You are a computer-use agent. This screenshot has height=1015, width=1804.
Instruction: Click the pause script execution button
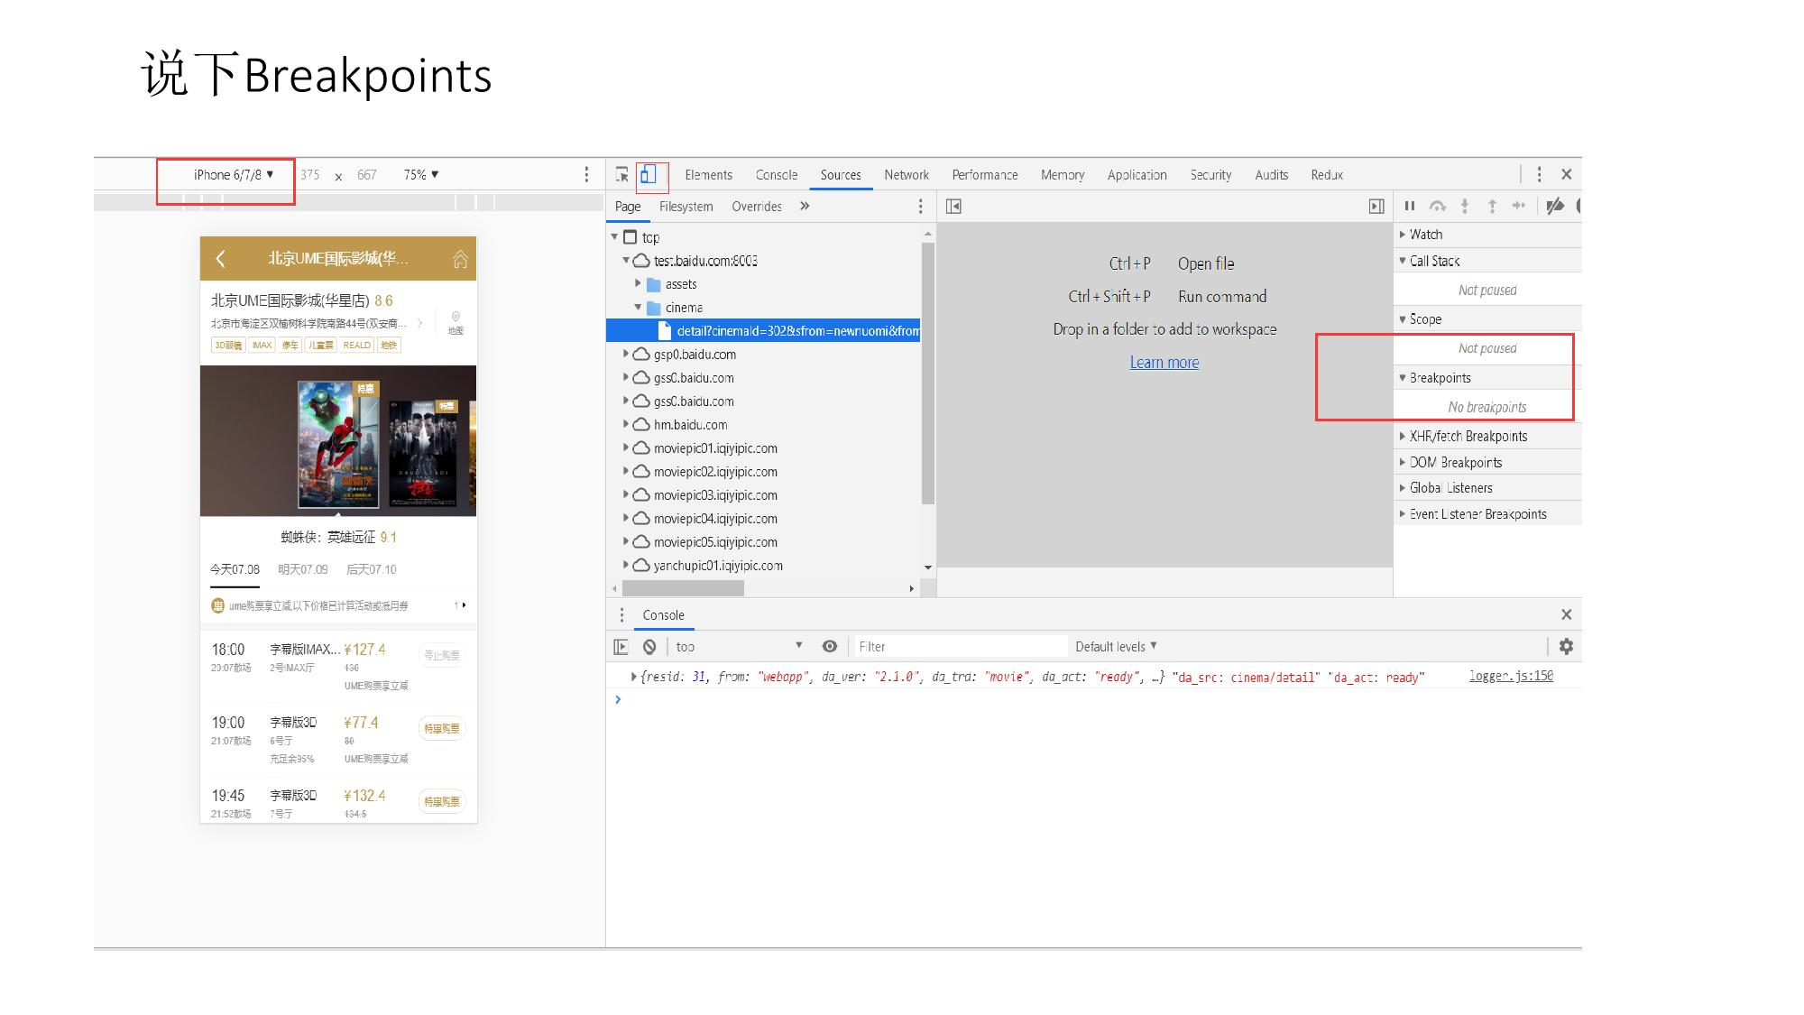tap(1410, 207)
